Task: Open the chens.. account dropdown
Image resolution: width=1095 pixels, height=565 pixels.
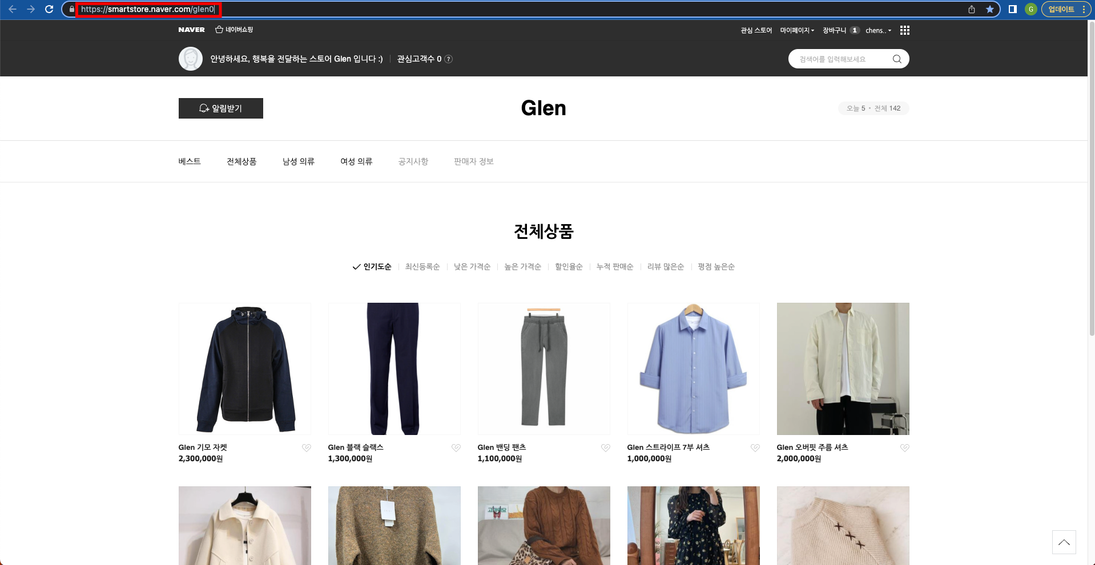Action: tap(877, 30)
